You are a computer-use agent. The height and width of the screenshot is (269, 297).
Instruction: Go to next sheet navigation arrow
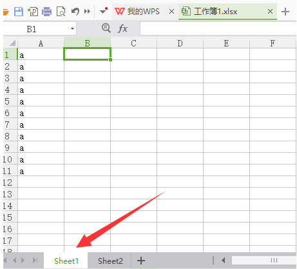[x=23, y=261]
